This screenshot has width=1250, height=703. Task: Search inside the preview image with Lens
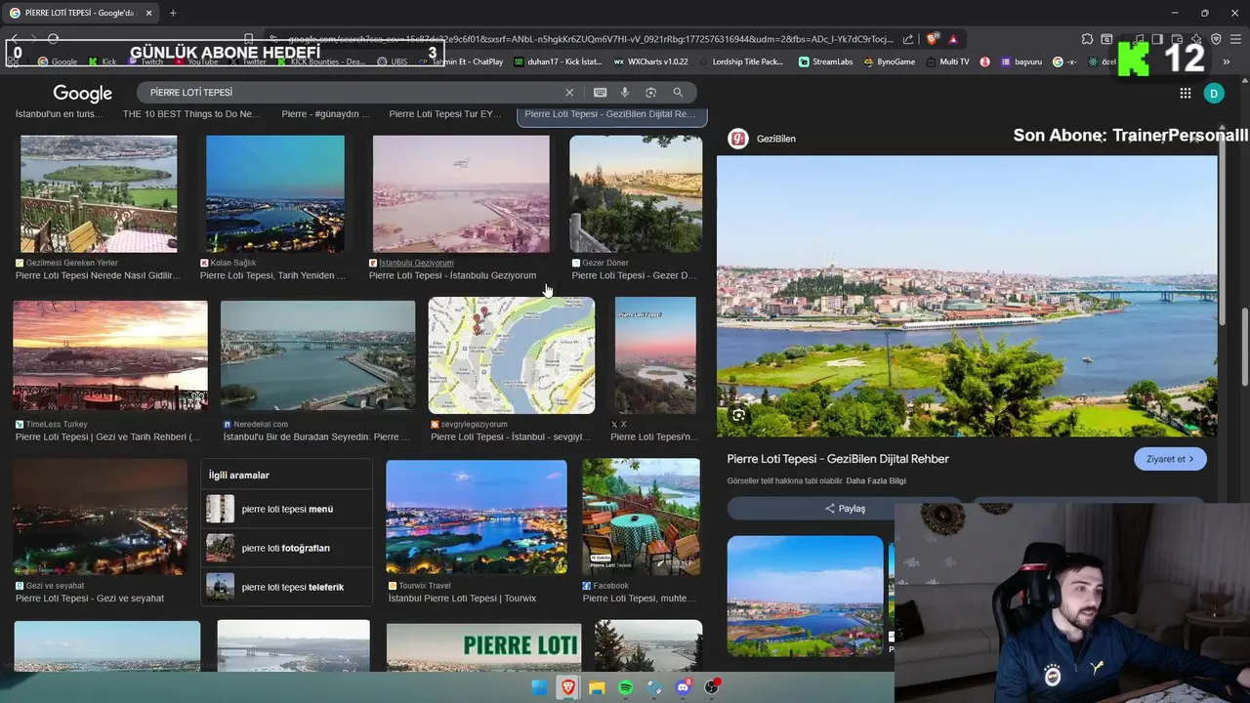738,415
